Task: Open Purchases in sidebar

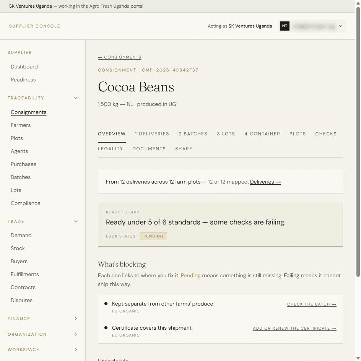Action: (23, 164)
